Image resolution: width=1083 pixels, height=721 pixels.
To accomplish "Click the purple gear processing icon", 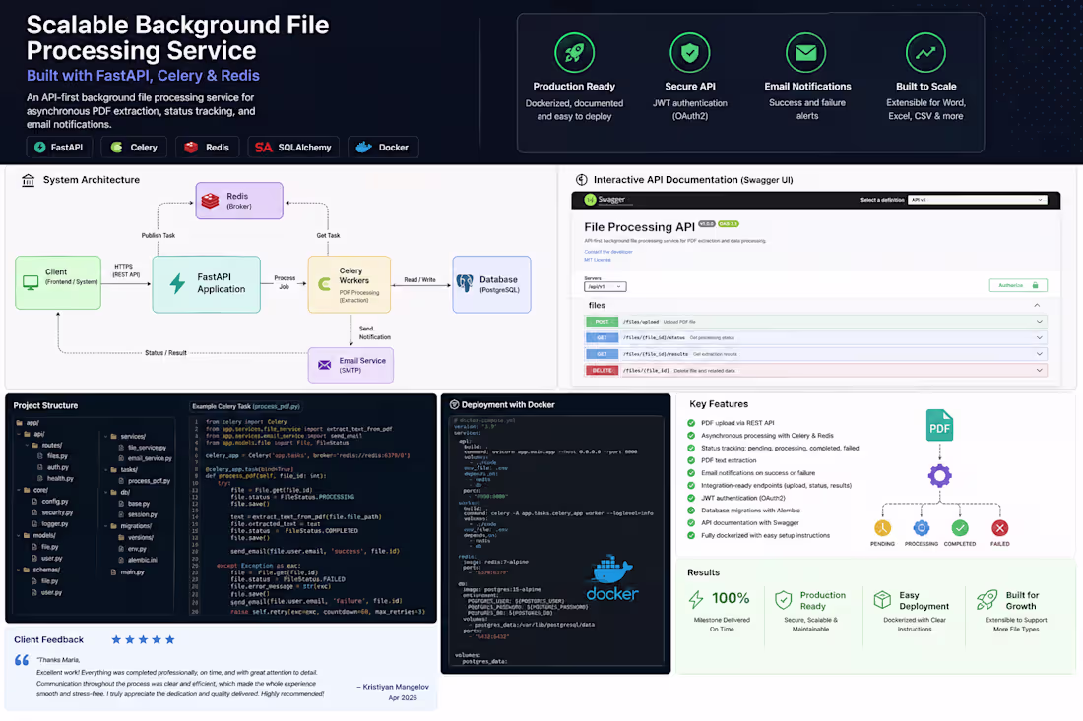I will [939, 475].
